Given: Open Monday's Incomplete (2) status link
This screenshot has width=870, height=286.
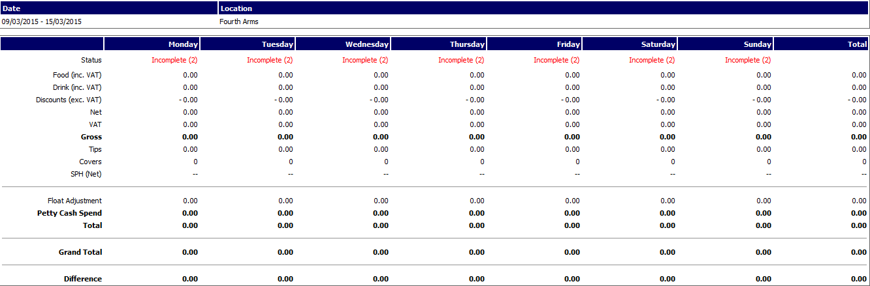Looking at the screenshot, I should [x=174, y=60].
